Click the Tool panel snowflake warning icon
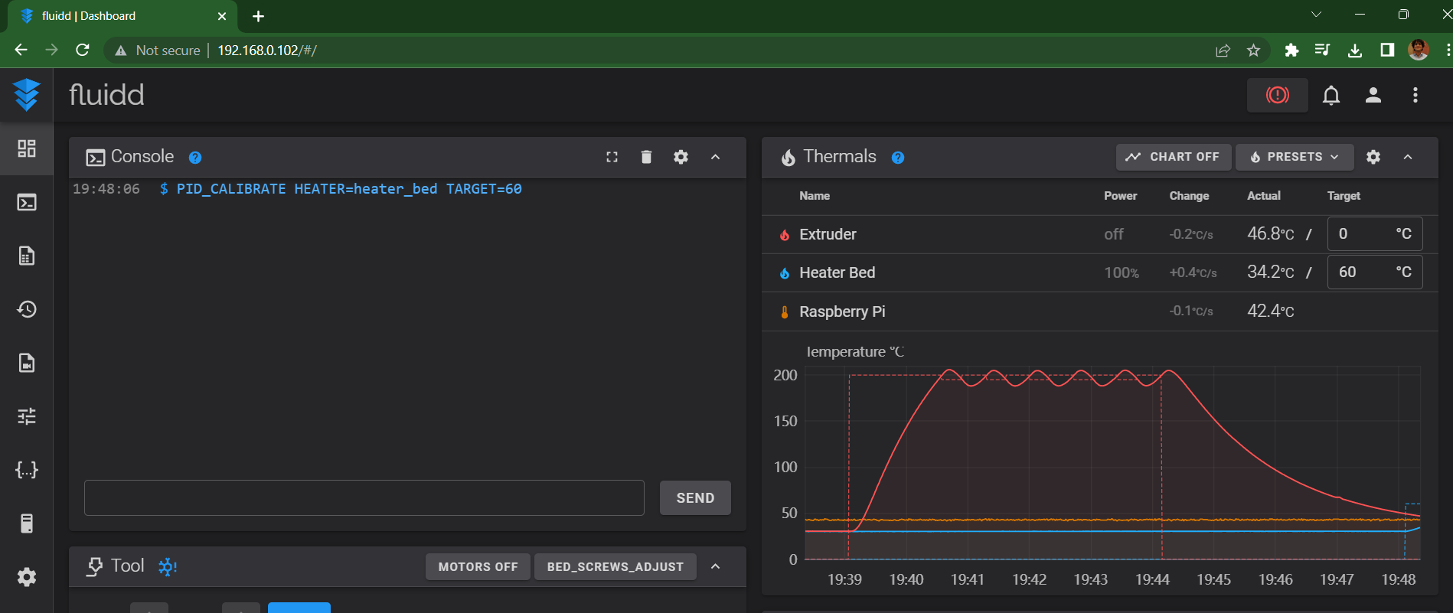This screenshot has height=613, width=1453. click(167, 566)
